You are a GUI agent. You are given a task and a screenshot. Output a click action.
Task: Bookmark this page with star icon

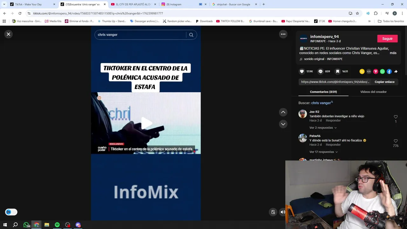357,13
